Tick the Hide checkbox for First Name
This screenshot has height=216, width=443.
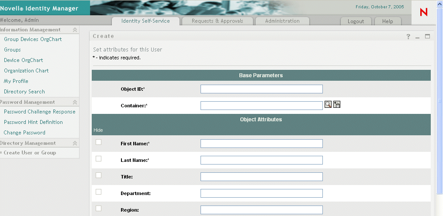[98, 142]
